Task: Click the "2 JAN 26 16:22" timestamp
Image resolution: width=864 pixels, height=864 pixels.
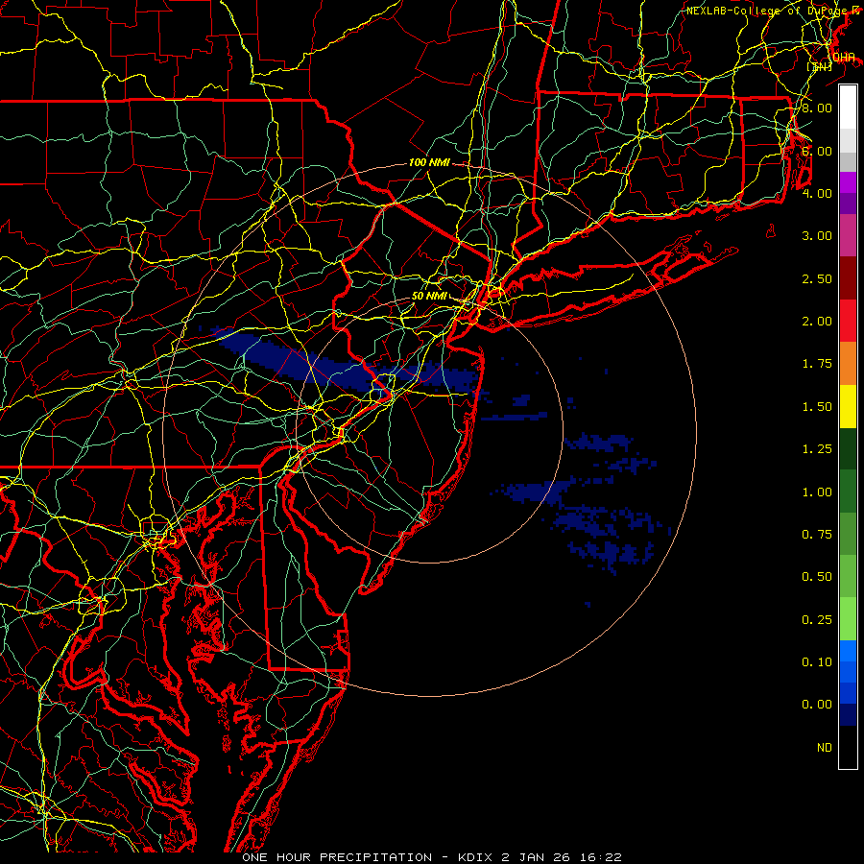Action: (562, 857)
